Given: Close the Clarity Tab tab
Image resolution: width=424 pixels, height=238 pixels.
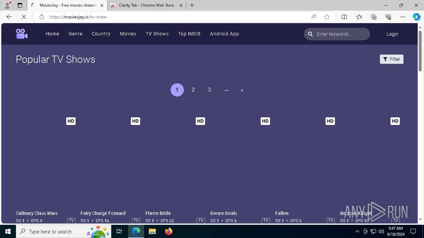Looking at the screenshot, I should click(x=181, y=5).
